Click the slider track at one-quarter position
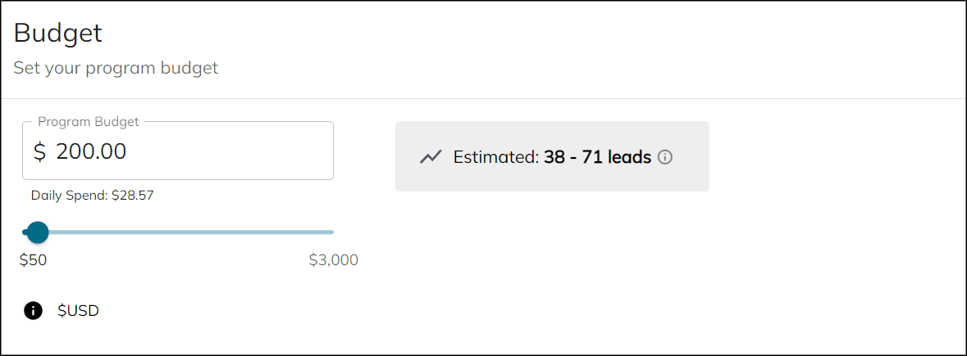 tap(101, 232)
